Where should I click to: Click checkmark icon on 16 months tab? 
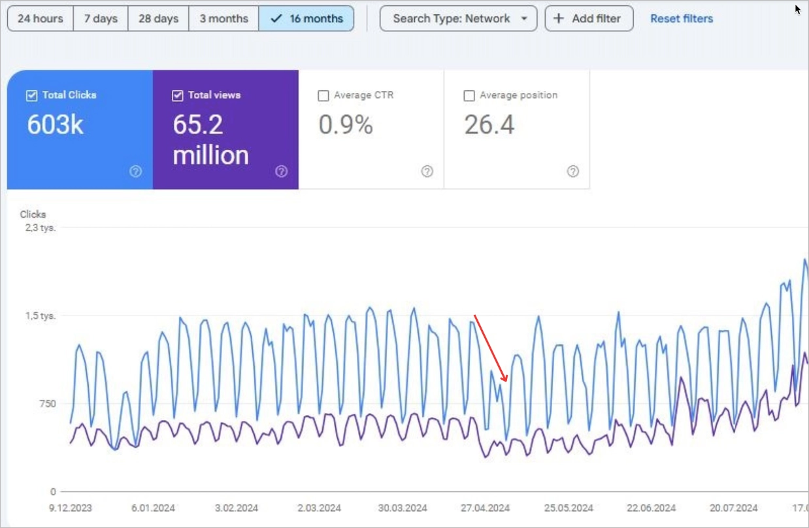tap(276, 18)
